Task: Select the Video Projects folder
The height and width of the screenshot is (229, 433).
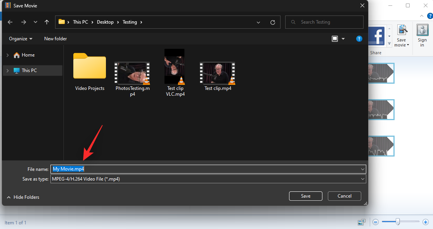Action: [90, 72]
